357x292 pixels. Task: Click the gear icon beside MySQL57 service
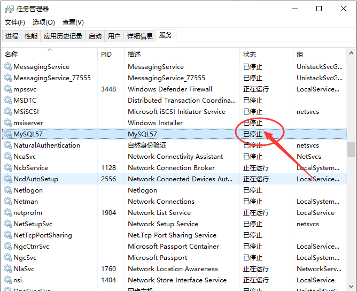[x=7, y=134]
